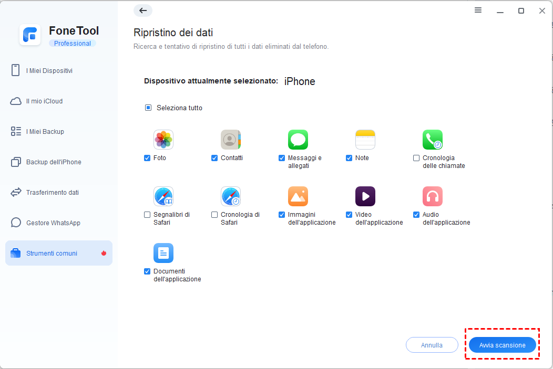
Task: Switch to Gestore WhatsApp section
Action: (53, 223)
